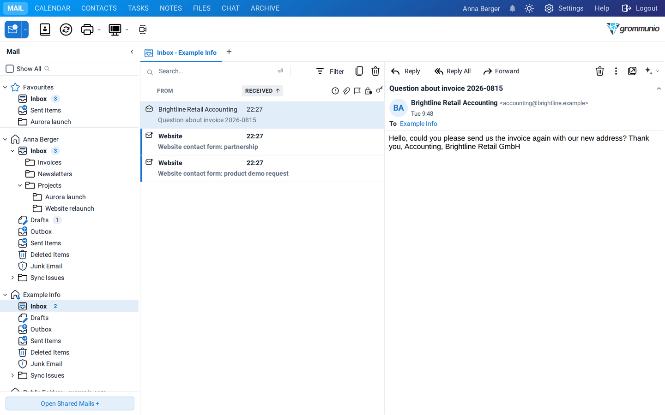Click the video meeting icon

pyautogui.click(x=143, y=30)
